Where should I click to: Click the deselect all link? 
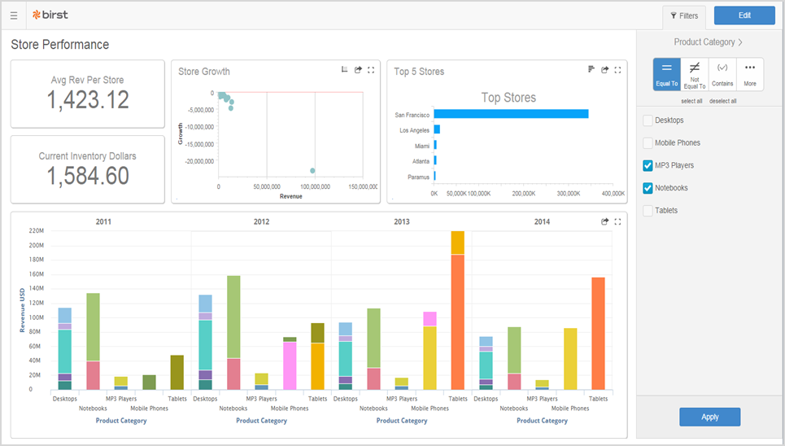click(722, 101)
